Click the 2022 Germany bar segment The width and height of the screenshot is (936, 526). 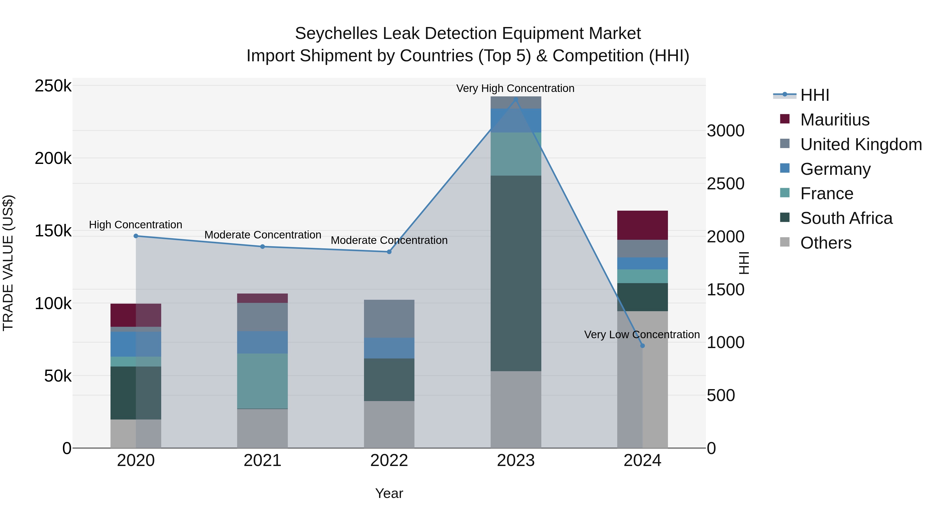pyautogui.click(x=389, y=349)
